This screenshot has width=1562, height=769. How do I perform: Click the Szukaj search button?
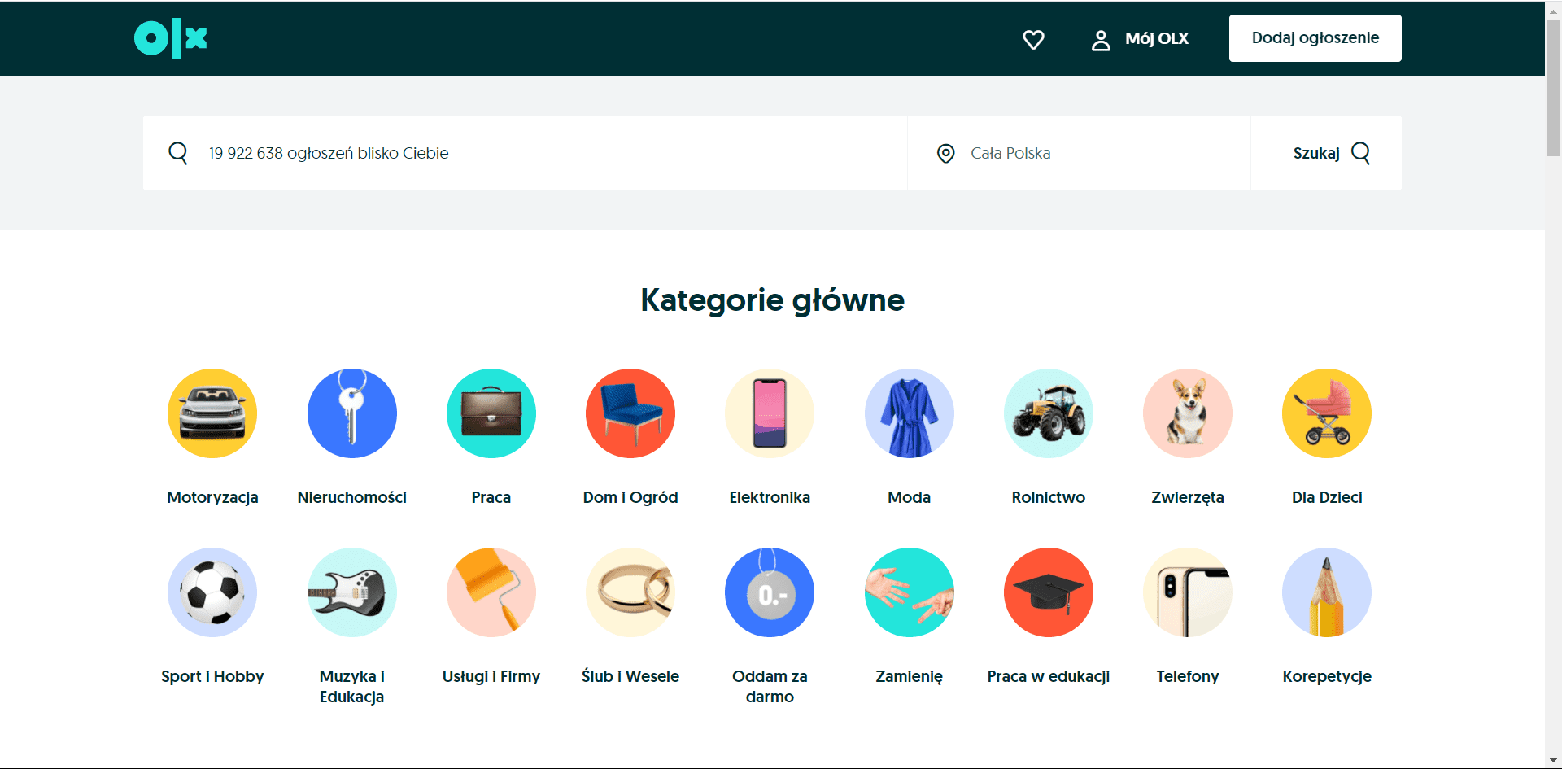(x=1326, y=153)
